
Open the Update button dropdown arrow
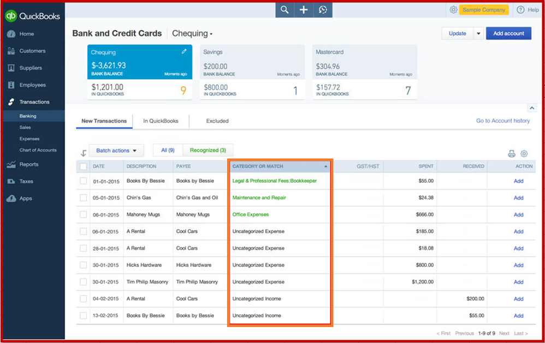[x=478, y=33]
